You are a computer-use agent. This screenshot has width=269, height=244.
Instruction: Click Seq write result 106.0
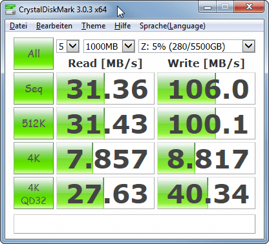(206, 88)
